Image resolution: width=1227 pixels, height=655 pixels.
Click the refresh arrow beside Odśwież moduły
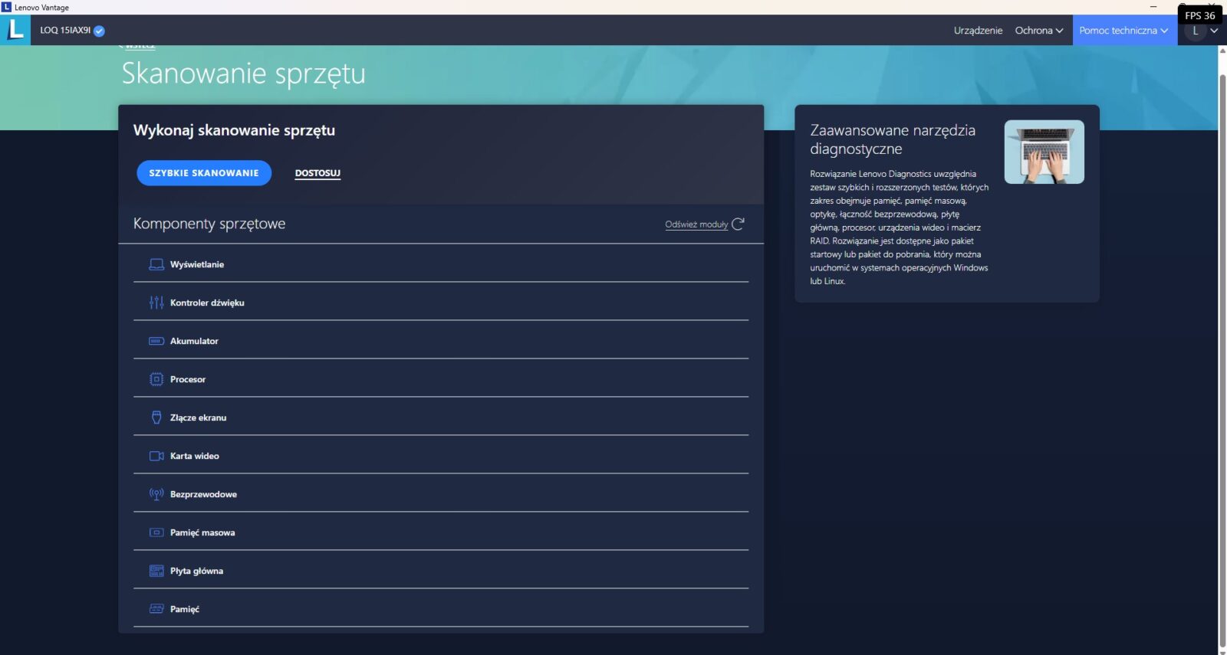pos(738,224)
